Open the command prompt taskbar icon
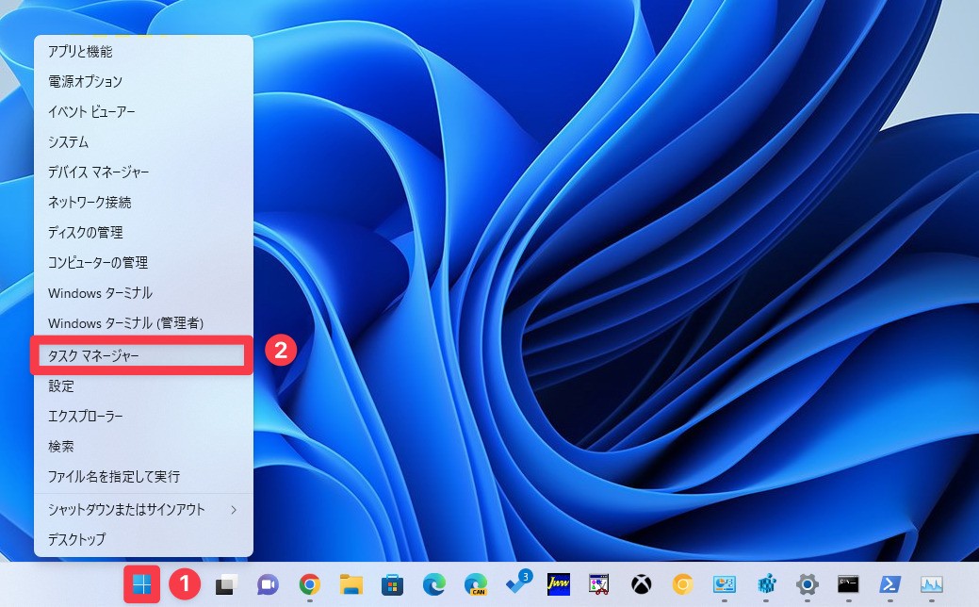The image size is (979, 607). [848, 584]
